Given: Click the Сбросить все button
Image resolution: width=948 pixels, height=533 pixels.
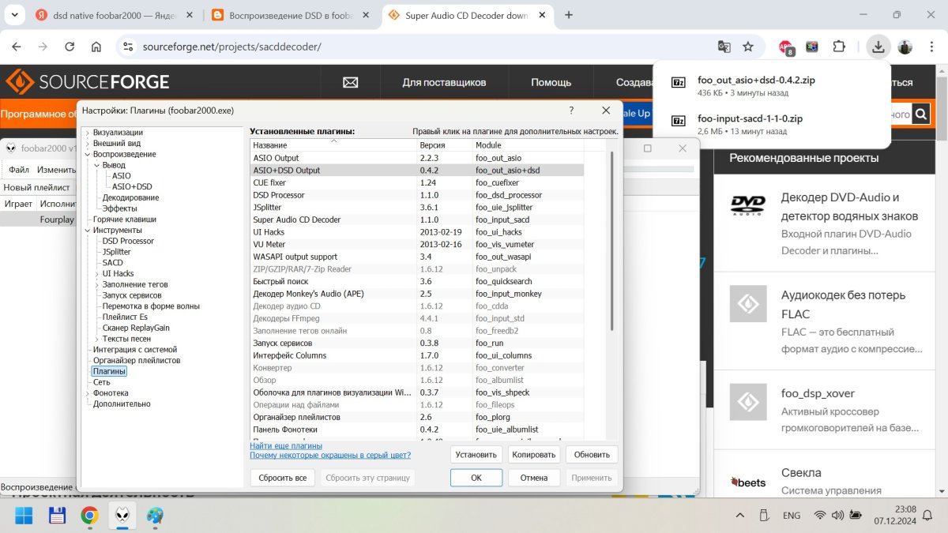Looking at the screenshot, I should pyautogui.click(x=283, y=478).
